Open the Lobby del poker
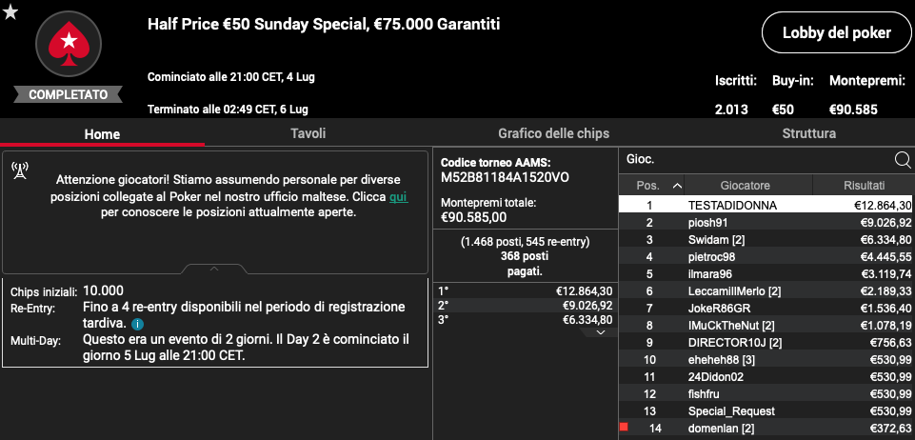The width and height of the screenshot is (915, 440). click(837, 32)
